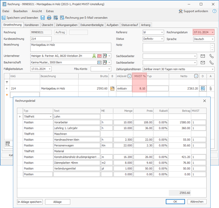Click into the Bezeichnung text field
The width and height of the screenshot is (219, 208).
pyautogui.click(x=71, y=47)
